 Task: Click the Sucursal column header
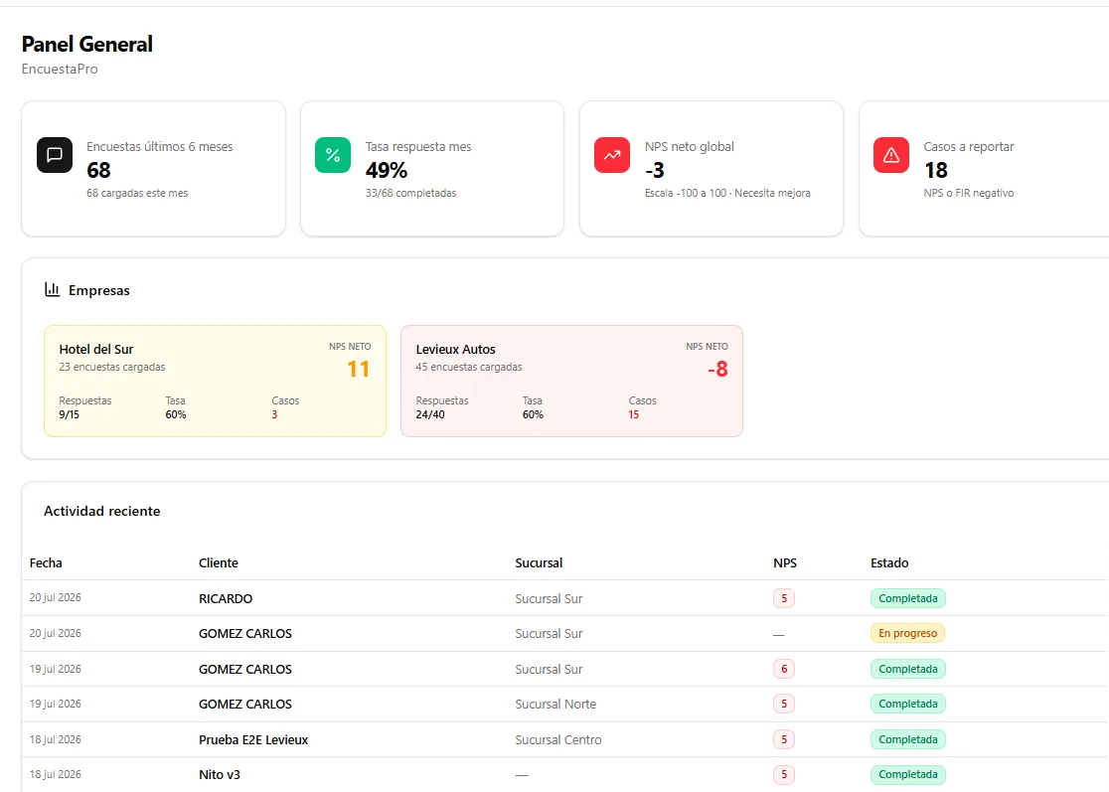(539, 562)
